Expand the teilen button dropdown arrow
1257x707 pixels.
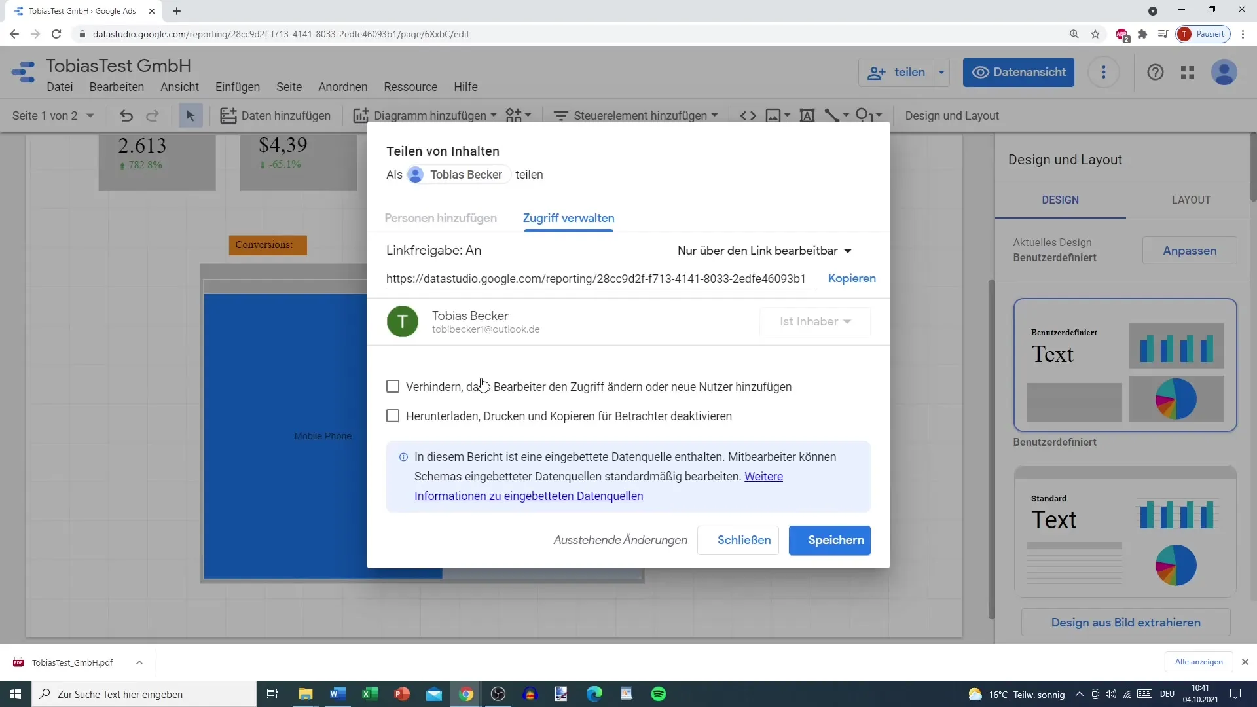[941, 72]
